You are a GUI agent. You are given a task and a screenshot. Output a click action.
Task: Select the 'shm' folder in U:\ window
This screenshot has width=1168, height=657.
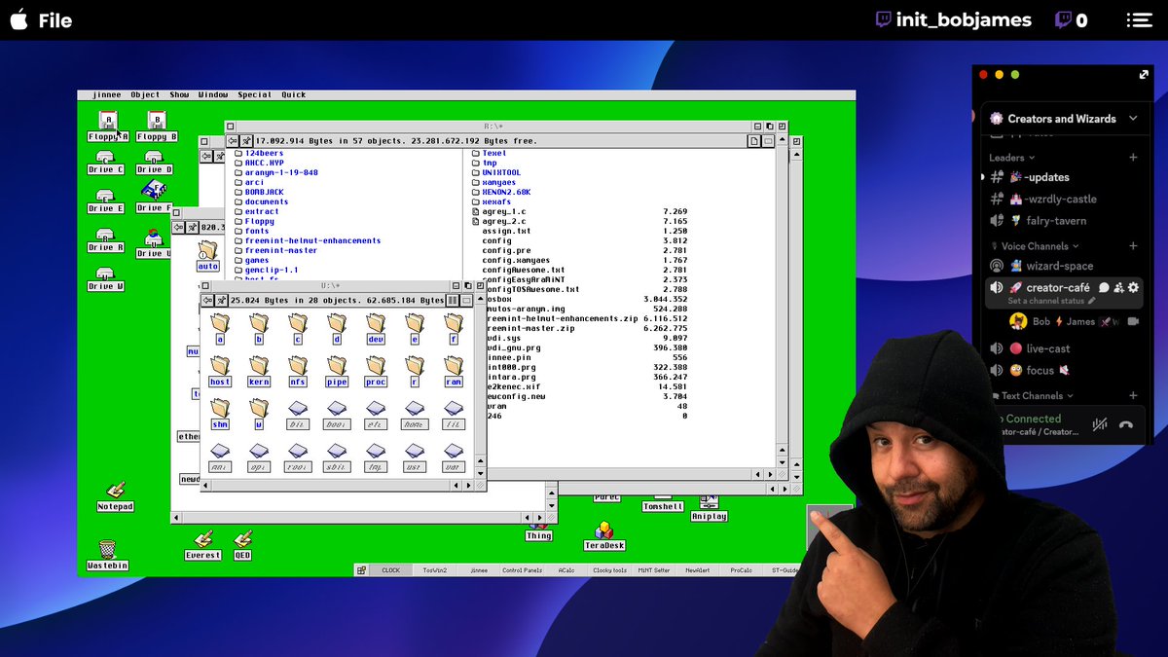pos(220,414)
